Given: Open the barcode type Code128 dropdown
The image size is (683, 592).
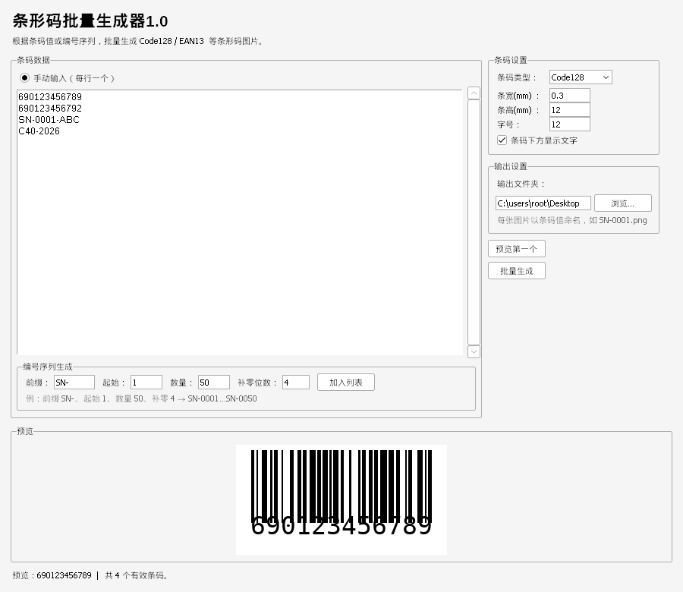Looking at the screenshot, I should tap(581, 77).
